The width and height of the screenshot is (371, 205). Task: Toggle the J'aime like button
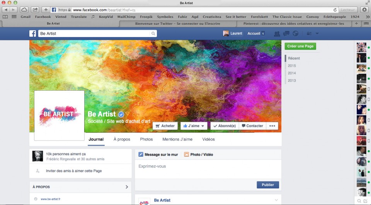[x=194, y=126]
